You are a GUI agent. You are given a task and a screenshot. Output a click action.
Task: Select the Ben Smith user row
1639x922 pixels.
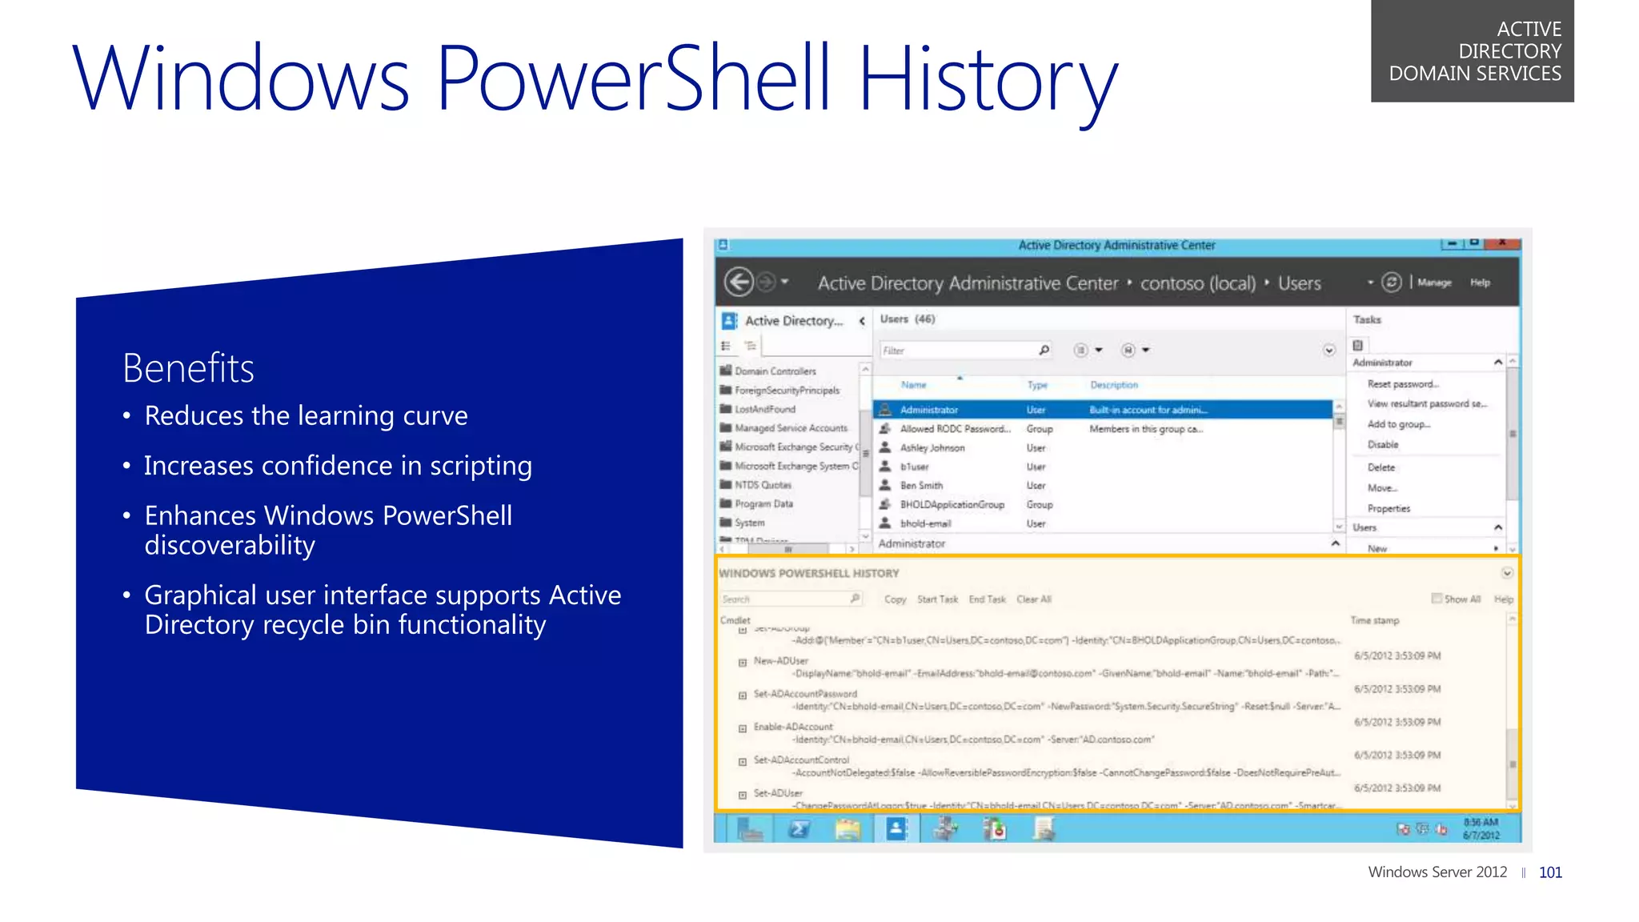(1102, 486)
